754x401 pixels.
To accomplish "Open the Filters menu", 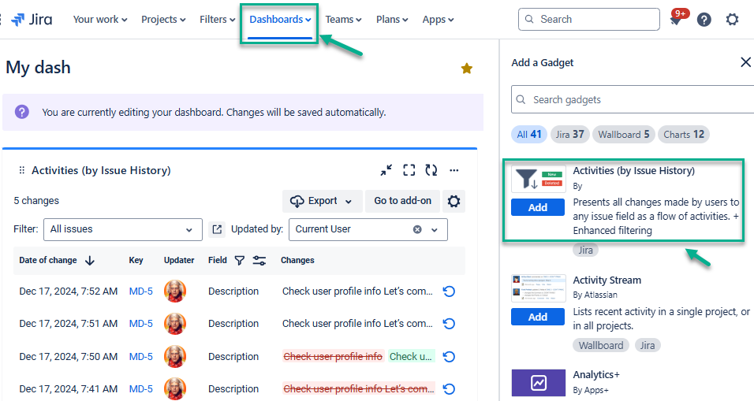I will click(218, 20).
